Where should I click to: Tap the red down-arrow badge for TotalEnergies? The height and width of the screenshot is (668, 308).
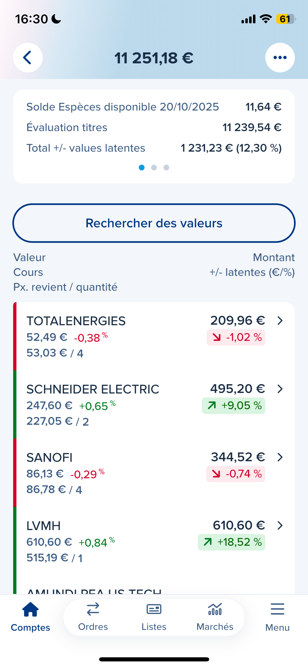coord(236,337)
